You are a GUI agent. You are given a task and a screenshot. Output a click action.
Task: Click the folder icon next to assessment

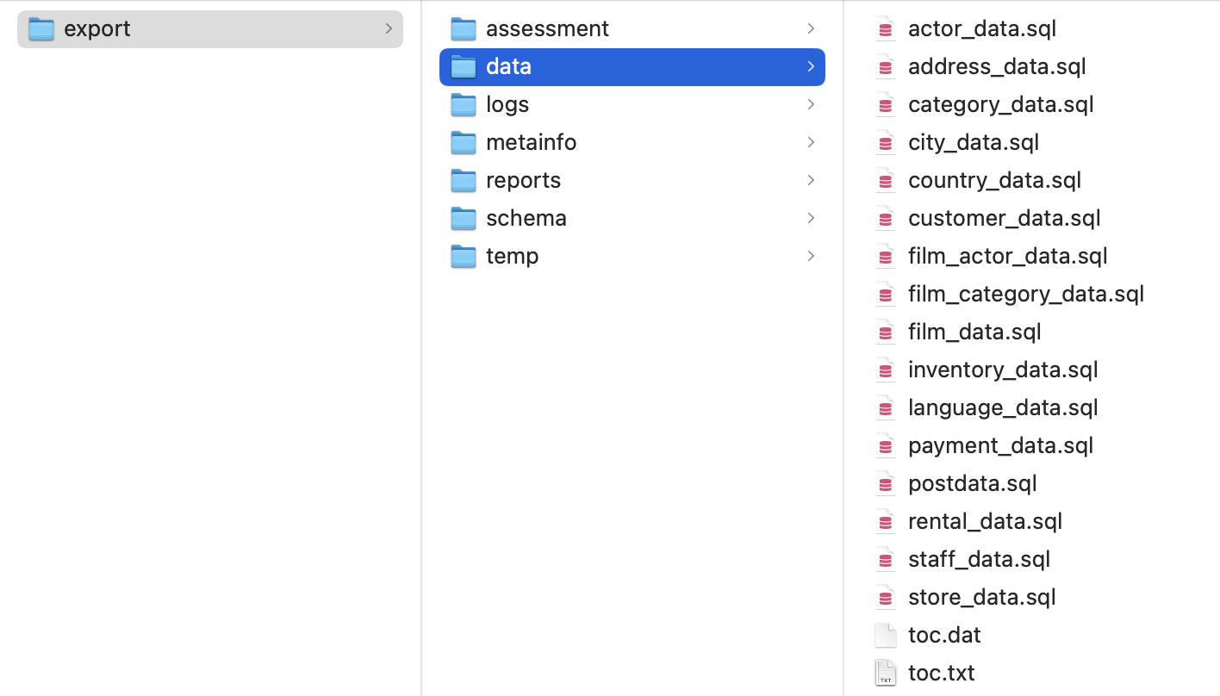tap(464, 28)
